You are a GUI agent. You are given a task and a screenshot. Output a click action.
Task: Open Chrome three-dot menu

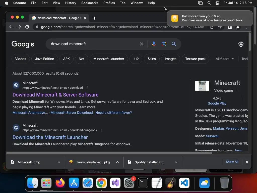tap(246, 27)
